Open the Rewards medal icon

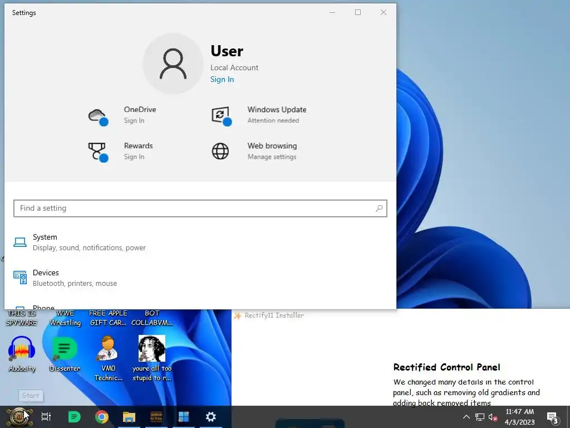[98, 152]
